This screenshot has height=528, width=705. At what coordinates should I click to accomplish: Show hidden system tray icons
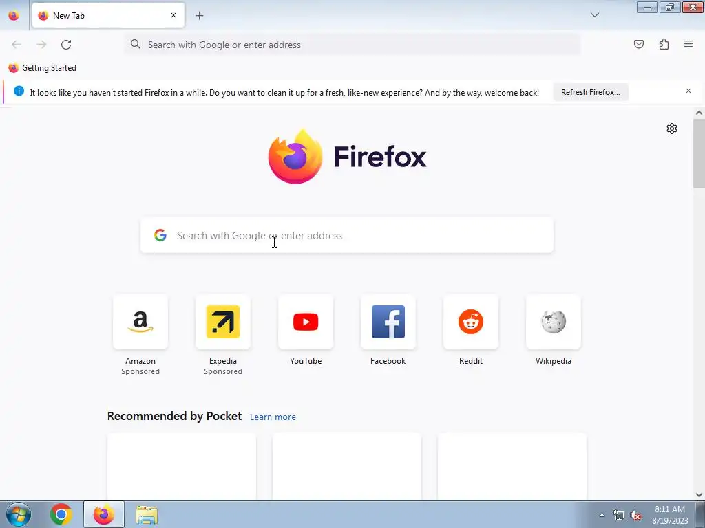(x=602, y=515)
